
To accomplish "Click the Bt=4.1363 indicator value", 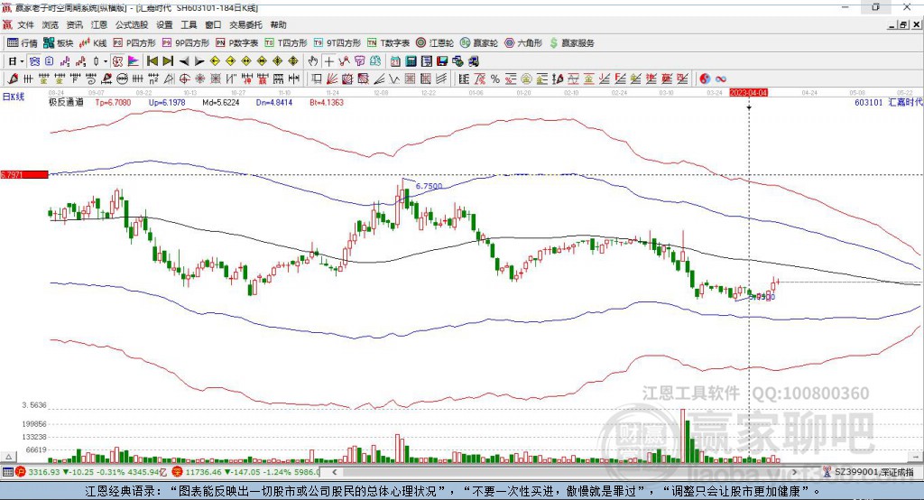I will (327, 102).
